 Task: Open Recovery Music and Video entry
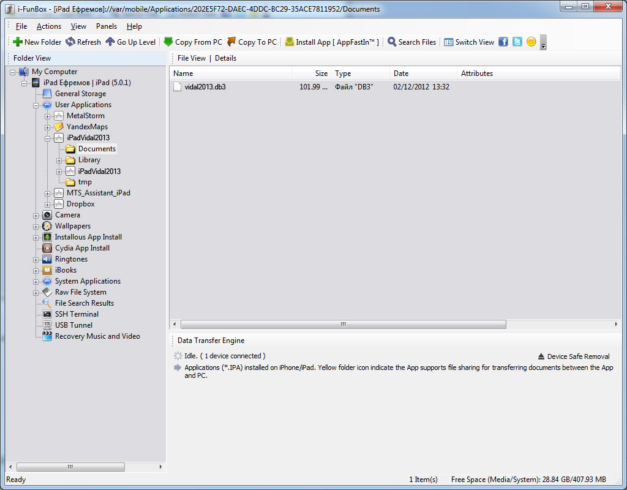tap(97, 336)
